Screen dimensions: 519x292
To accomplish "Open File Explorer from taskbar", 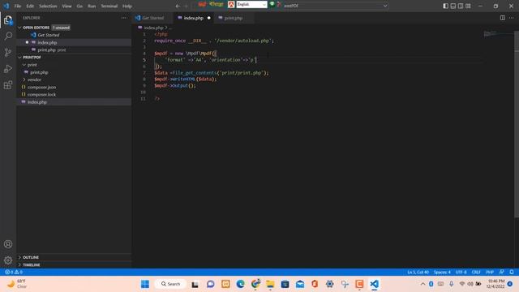I will (270, 284).
